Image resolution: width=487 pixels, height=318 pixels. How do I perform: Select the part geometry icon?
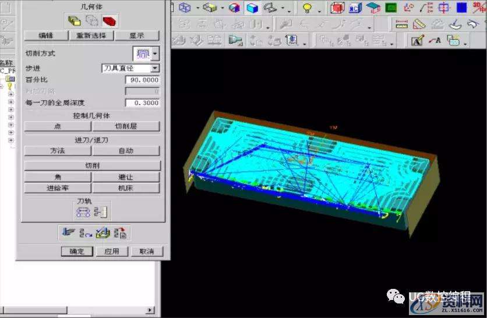(x=75, y=21)
